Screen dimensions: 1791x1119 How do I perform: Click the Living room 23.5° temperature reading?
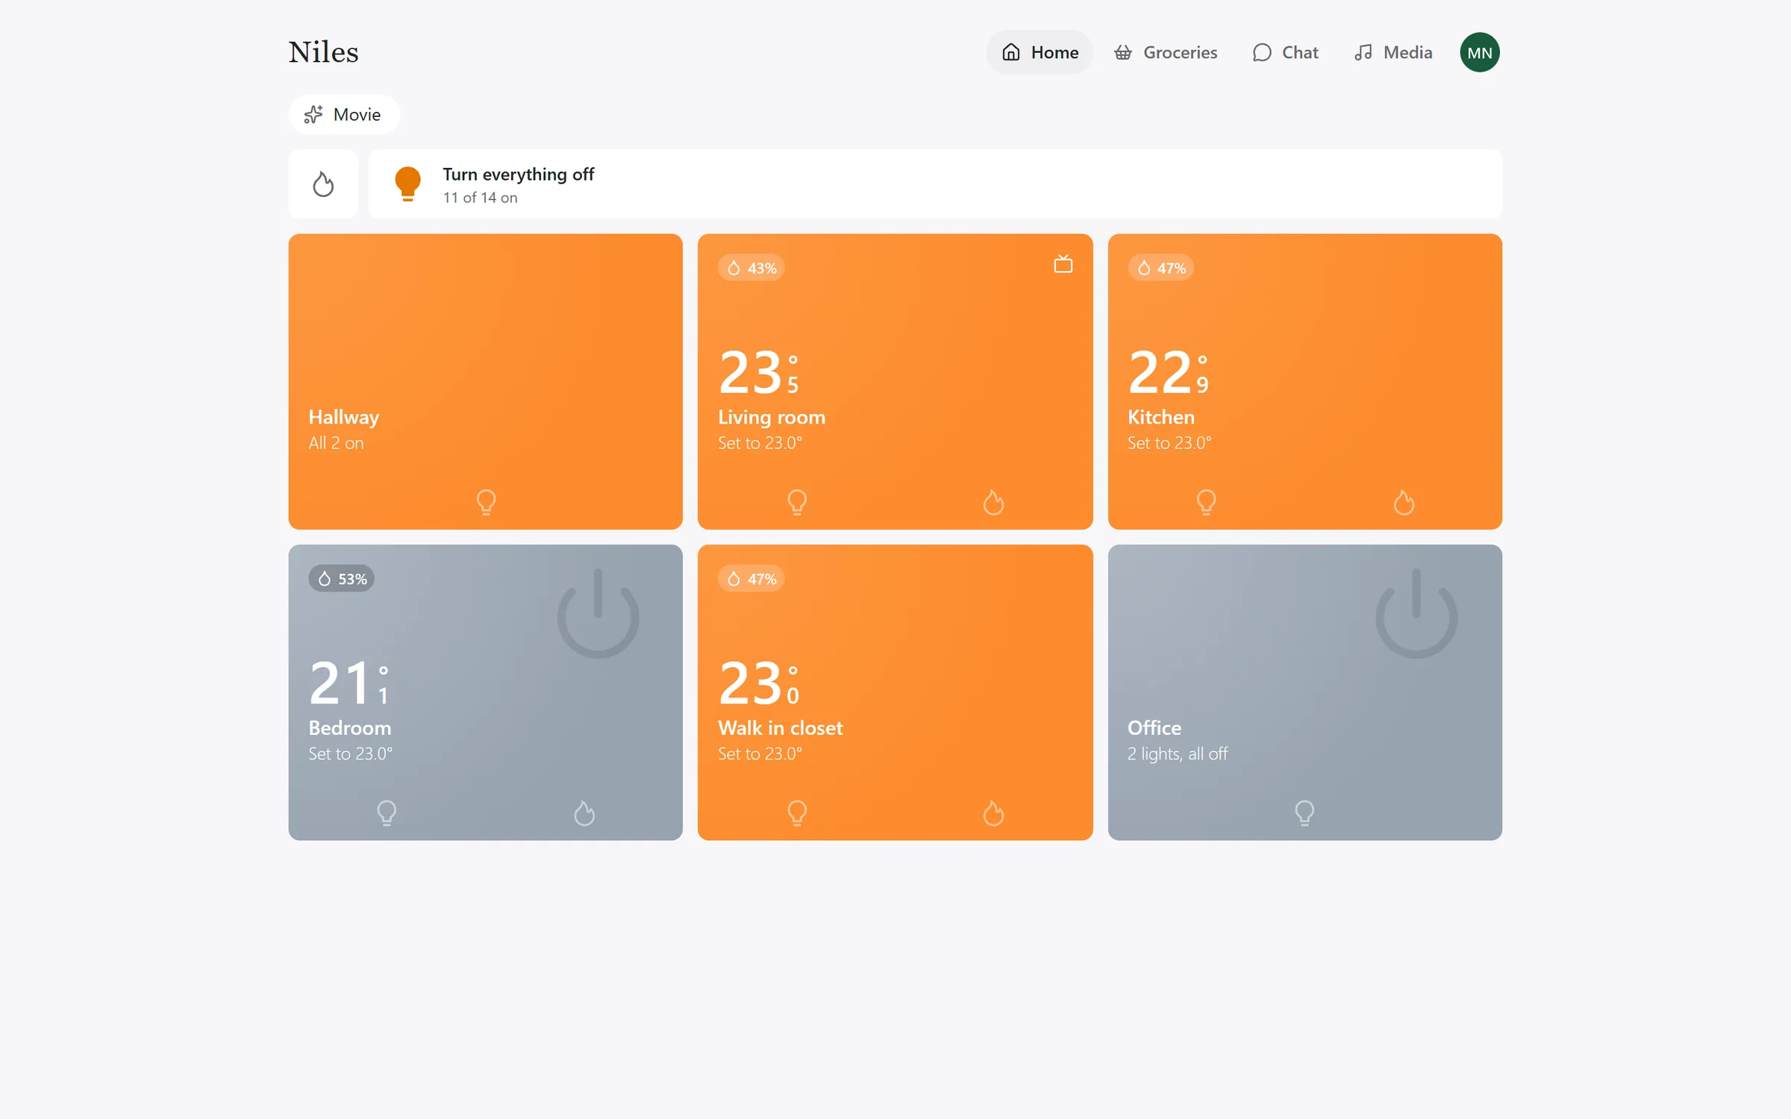(x=759, y=372)
